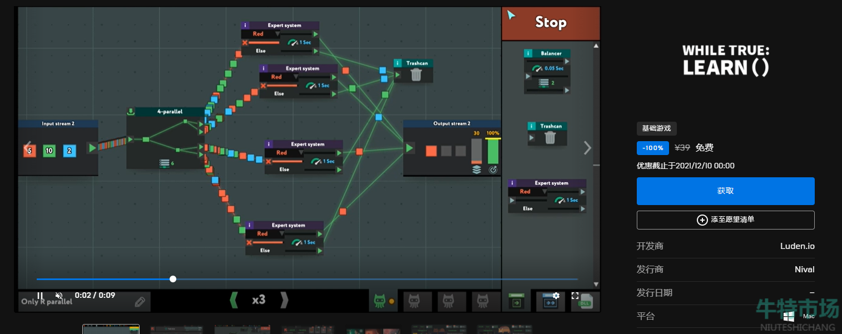This screenshot has height=334, width=842.
Task: Click the topmost Expert system info icon
Action: 246,26
